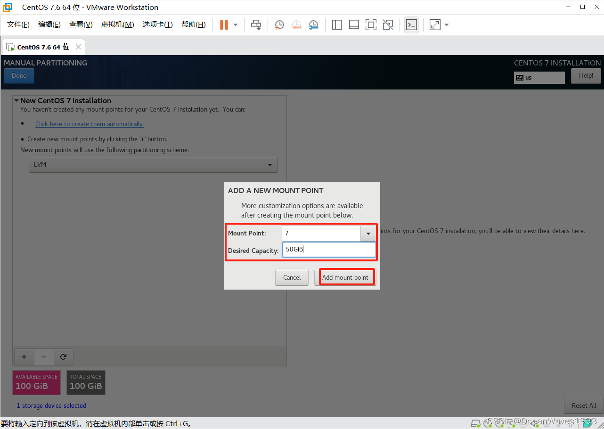The height and width of the screenshot is (429, 604).
Task: Open the 文件(F) menu
Action: pos(18,24)
